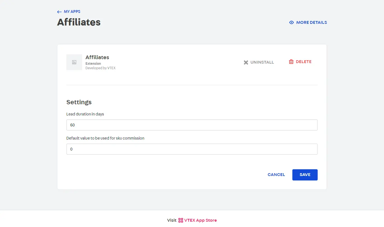Click the X icon beside UNINSTALL
384x227 pixels.
246,62
